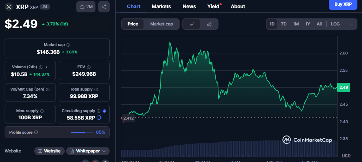Show Max. supply info icon

click(x=42, y=111)
